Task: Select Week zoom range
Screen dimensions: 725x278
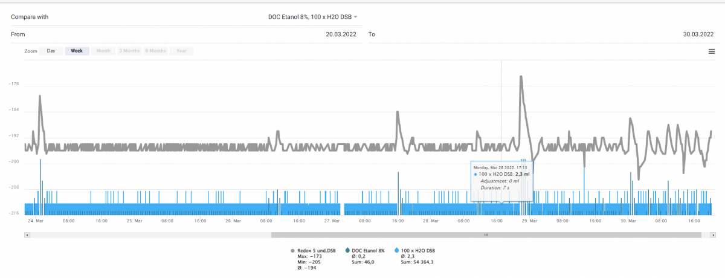Action: (x=77, y=51)
